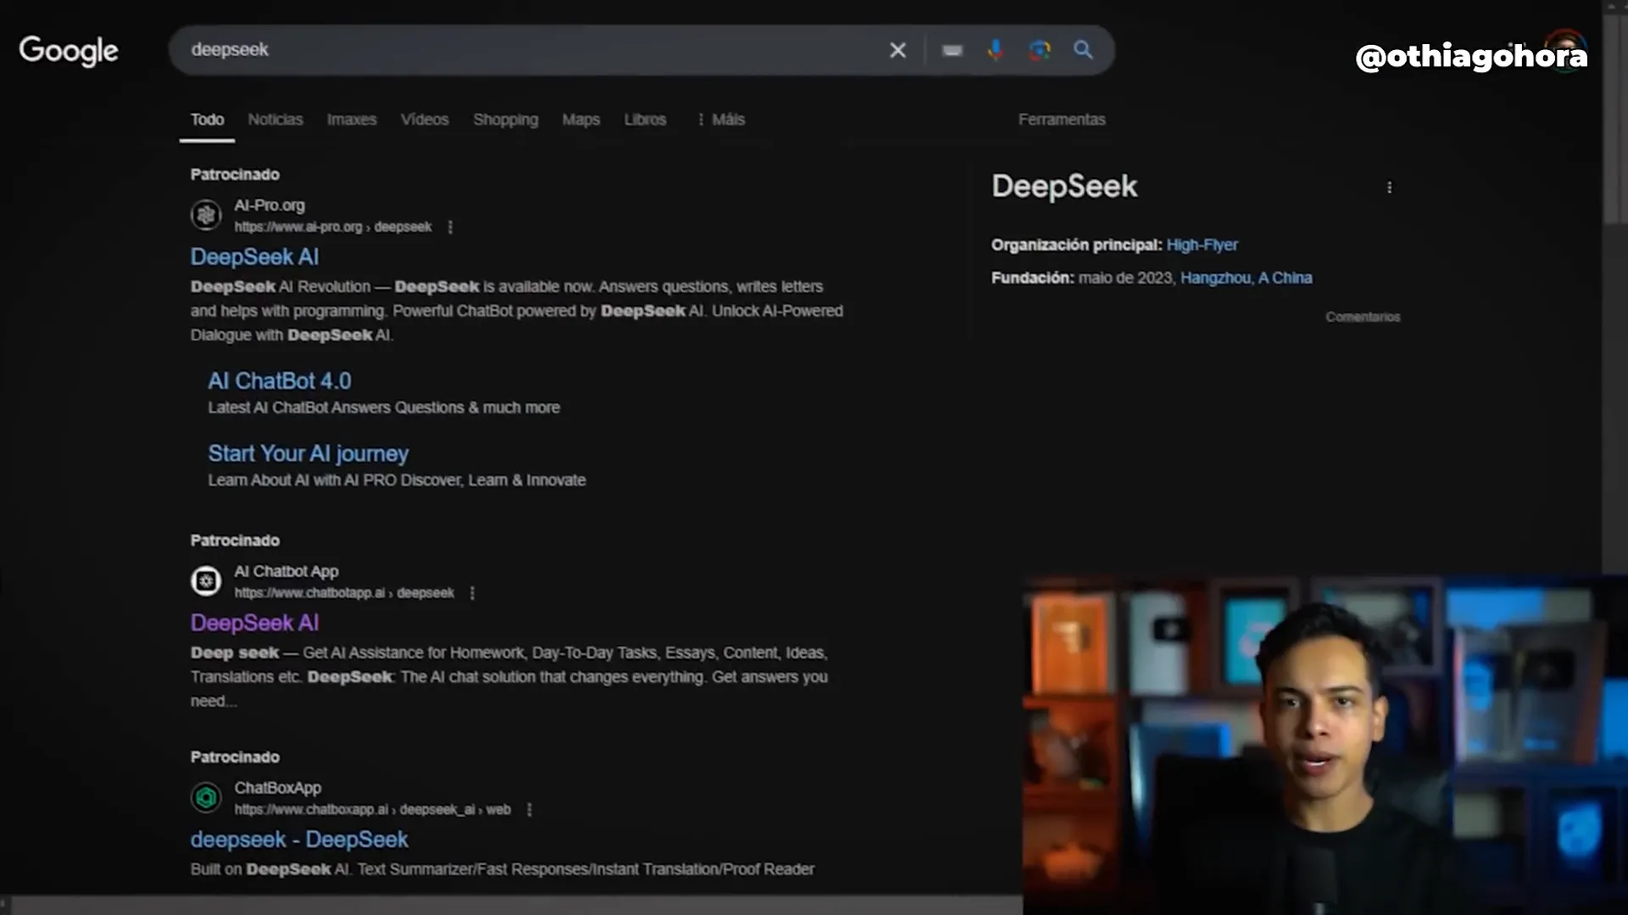
Task: Click the ChatBoxApp site name
Action: click(x=278, y=788)
